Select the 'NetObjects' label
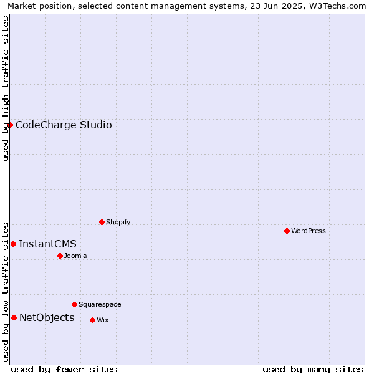Image resolution: width=374 pixels, height=374 pixels. pyautogui.click(x=47, y=317)
